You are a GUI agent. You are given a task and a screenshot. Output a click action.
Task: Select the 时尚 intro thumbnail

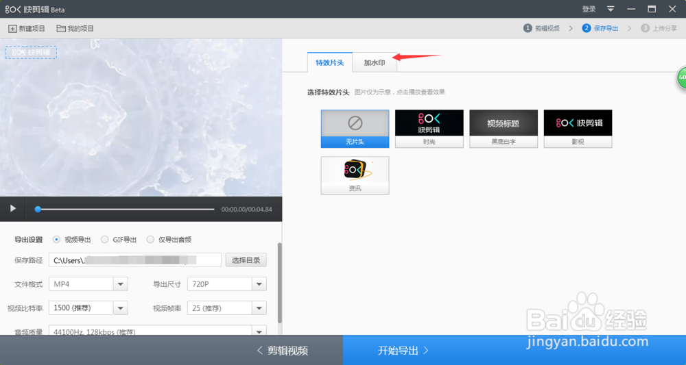coord(429,129)
